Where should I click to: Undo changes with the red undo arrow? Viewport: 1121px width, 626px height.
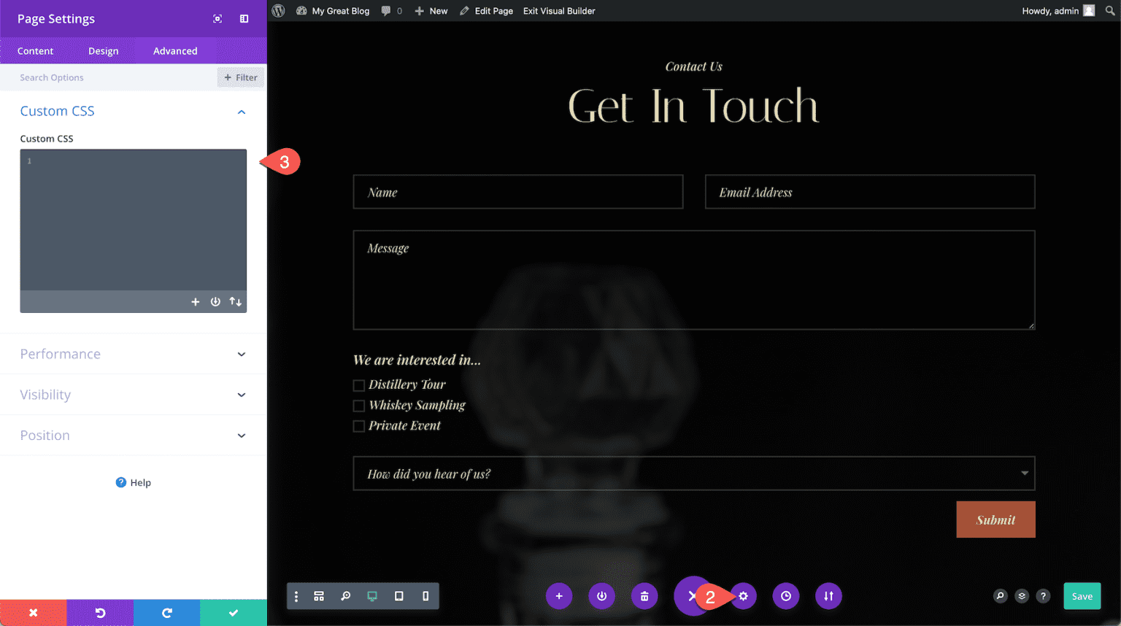pyautogui.click(x=100, y=613)
